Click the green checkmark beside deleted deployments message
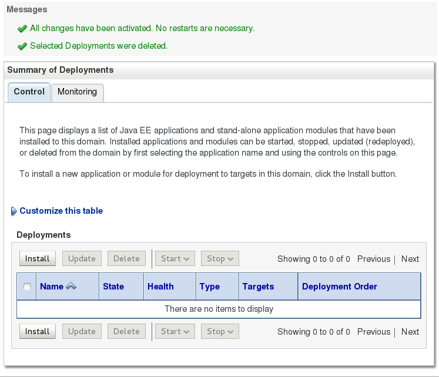Viewport: 439px width, 377px height. pos(22,46)
